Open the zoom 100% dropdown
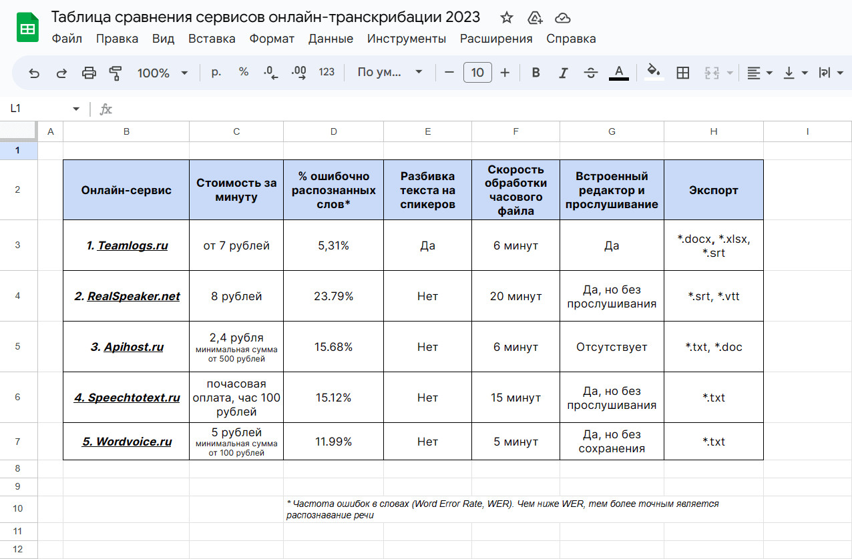 pyautogui.click(x=163, y=73)
